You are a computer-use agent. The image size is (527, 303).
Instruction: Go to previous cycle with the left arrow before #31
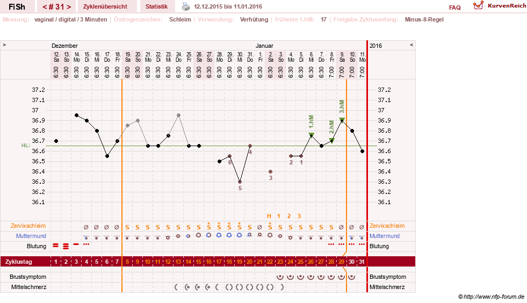point(45,7)
